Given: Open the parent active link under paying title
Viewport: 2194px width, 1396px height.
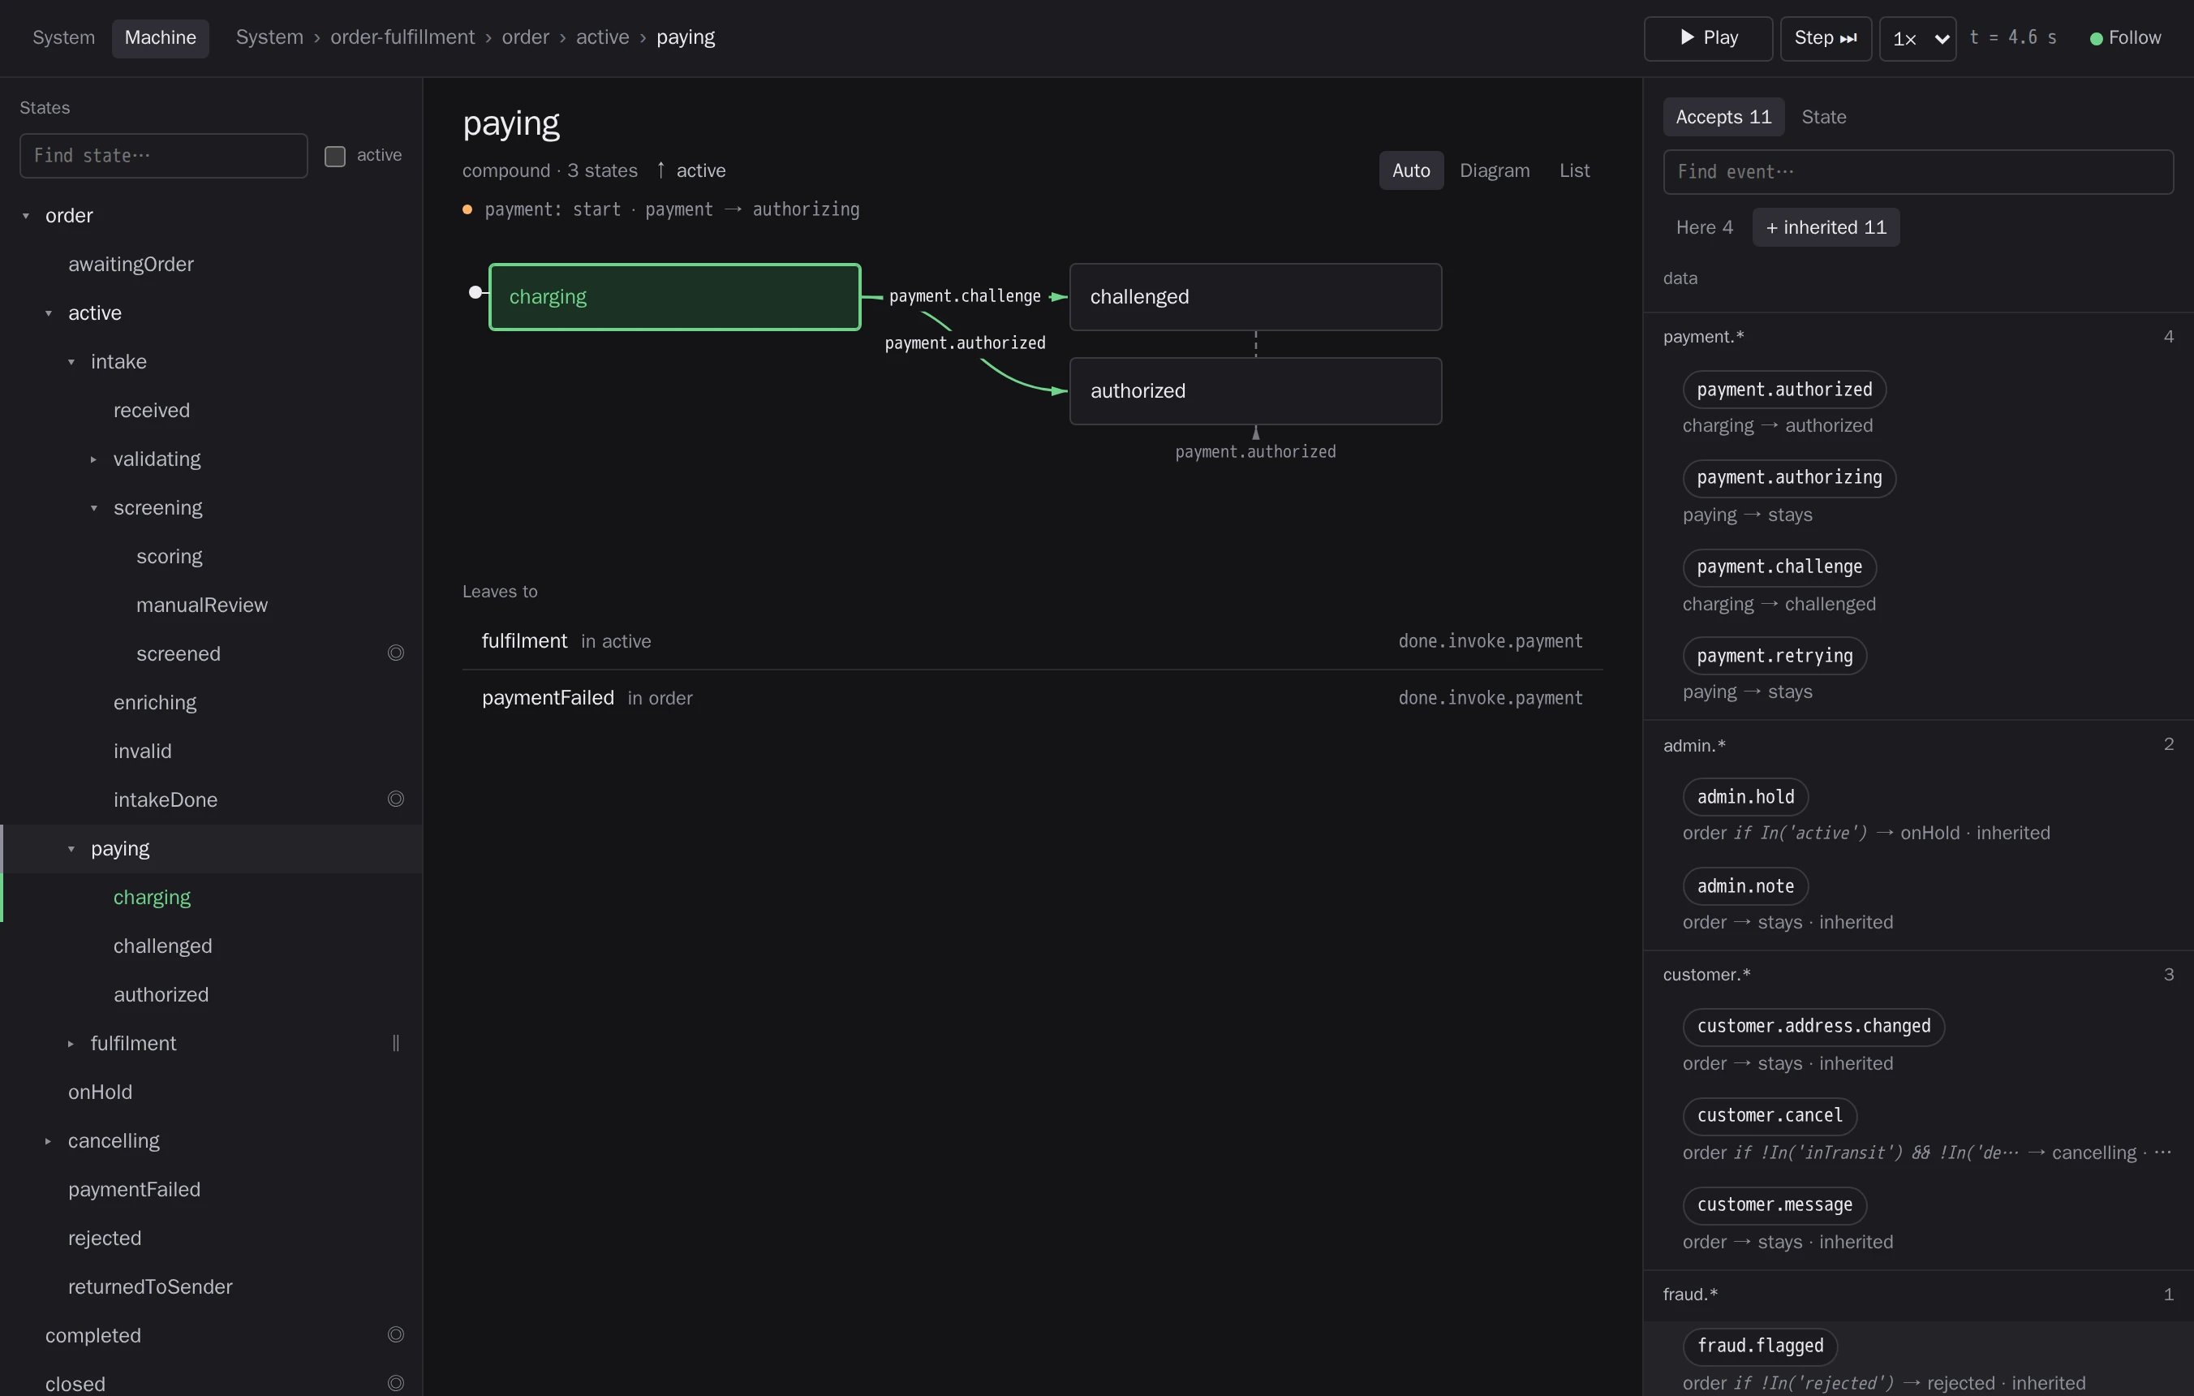Looking at the screenshot, I should click(x=690, y=170).
